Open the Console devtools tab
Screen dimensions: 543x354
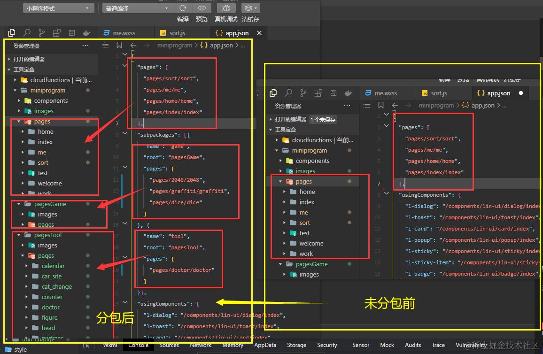(x=139, y=345)
